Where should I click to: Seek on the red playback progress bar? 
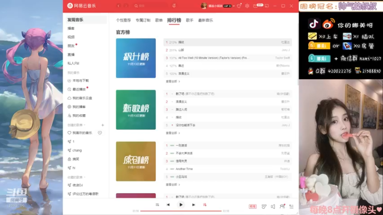click(181, 211)
